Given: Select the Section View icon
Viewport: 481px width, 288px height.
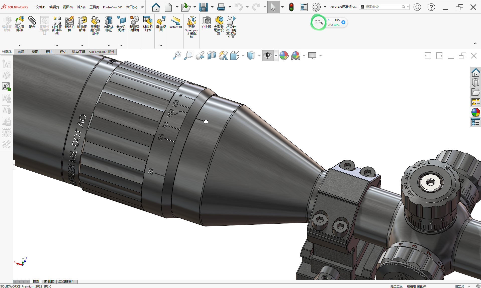Looking at the screenshot, I should (x=212, y=56).
